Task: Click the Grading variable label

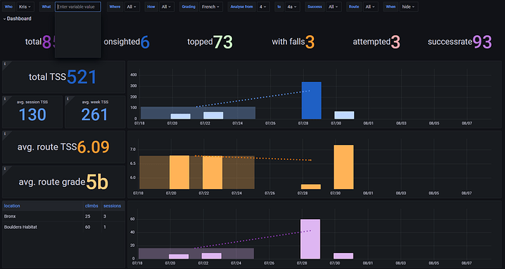Action: (x=189, y=7)
